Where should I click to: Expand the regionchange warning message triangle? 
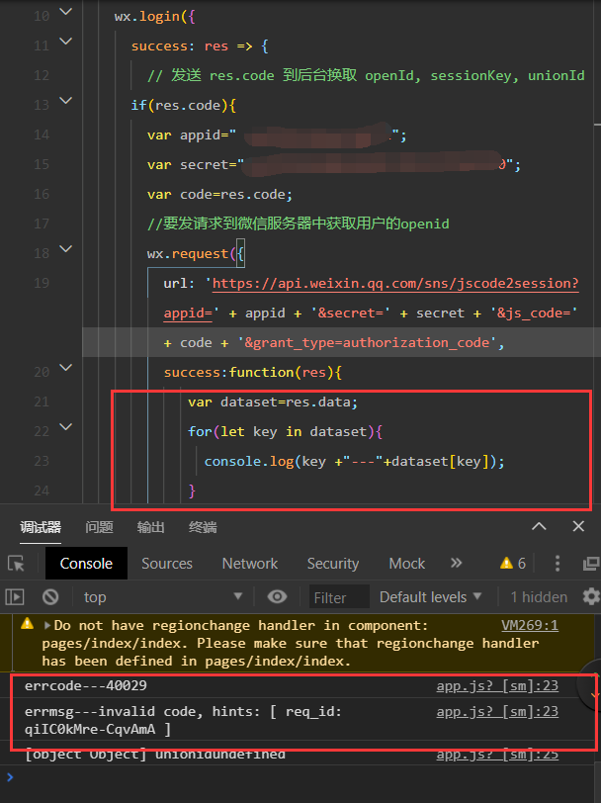pos(47,625)
